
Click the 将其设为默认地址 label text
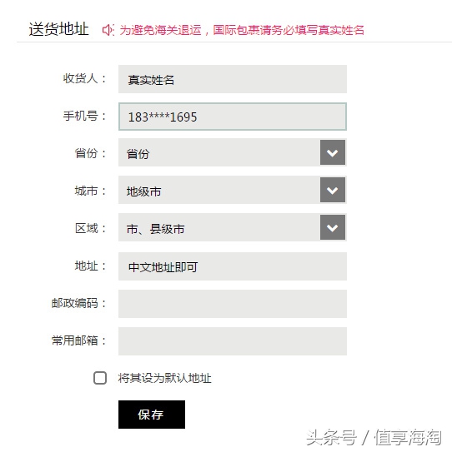tap(164, 378)
